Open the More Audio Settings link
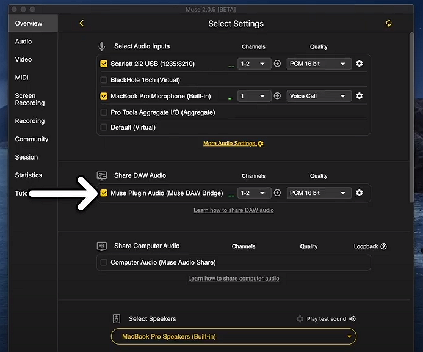423x352 pixels. [233, 144]
